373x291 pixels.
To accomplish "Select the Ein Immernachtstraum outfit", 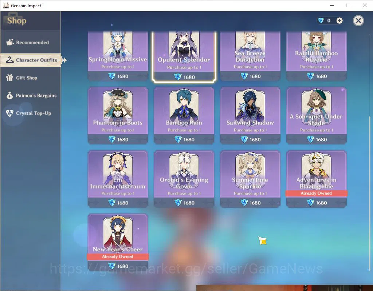I will pyautogui.click(x=118, y=179).
